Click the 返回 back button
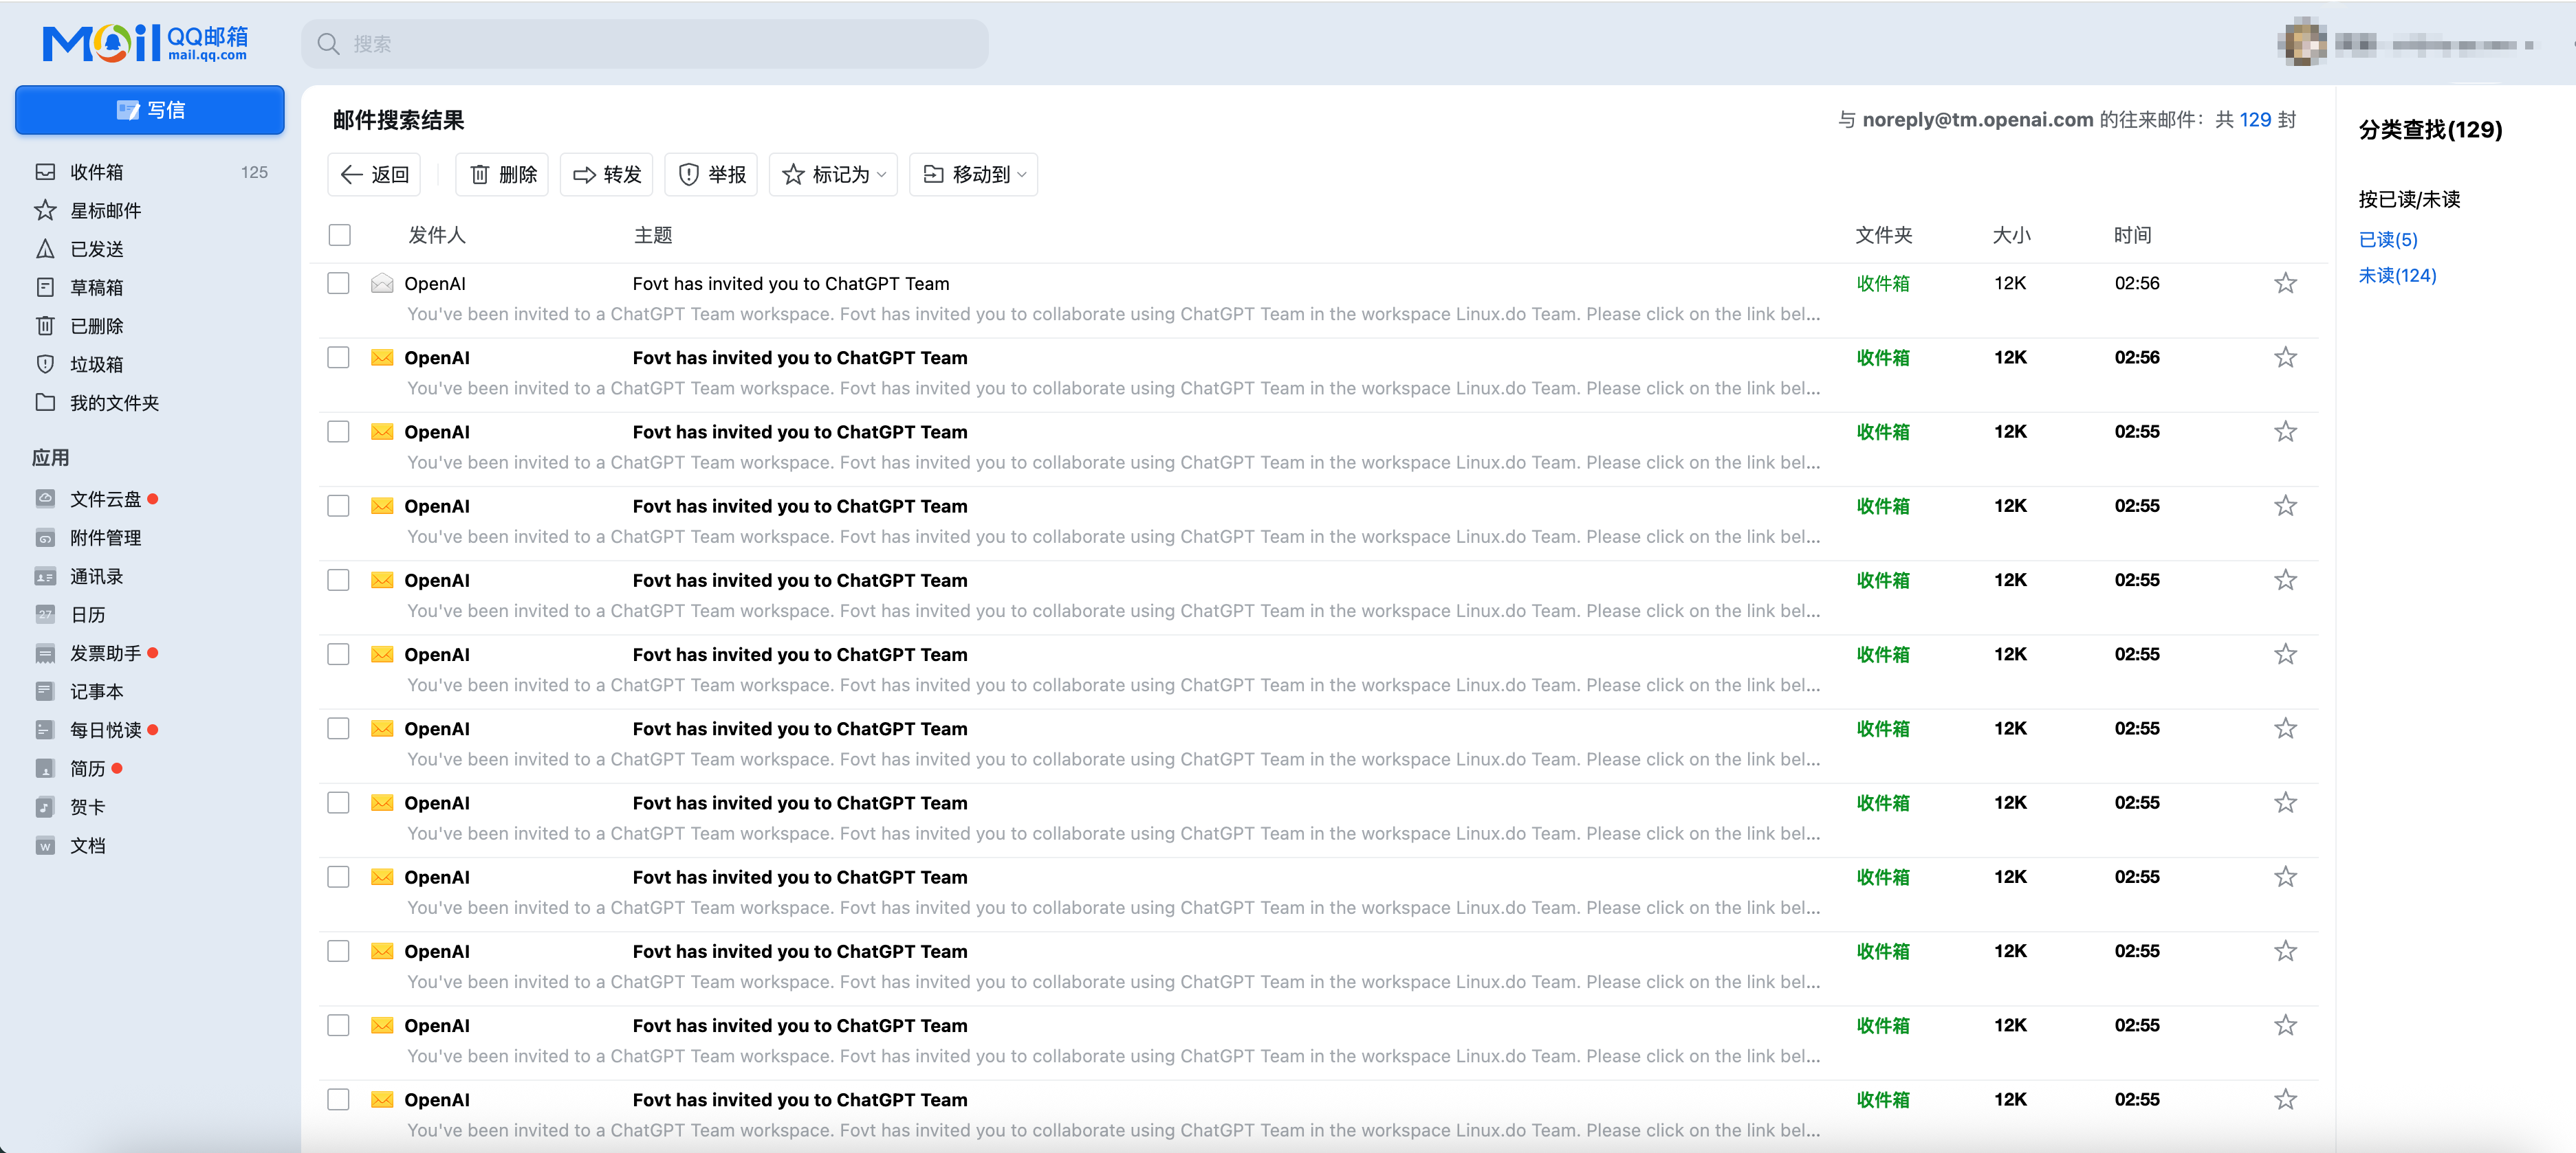 [375, 175]
